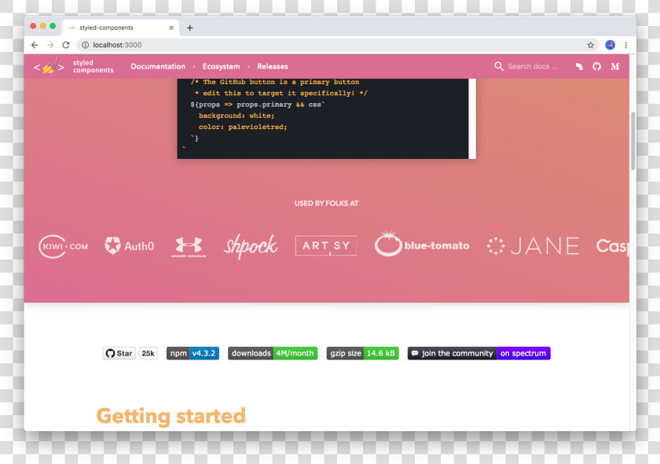Screen dimensions: 660x464
Task: Click the browser forward arrow
Action: tap(50, 45)
